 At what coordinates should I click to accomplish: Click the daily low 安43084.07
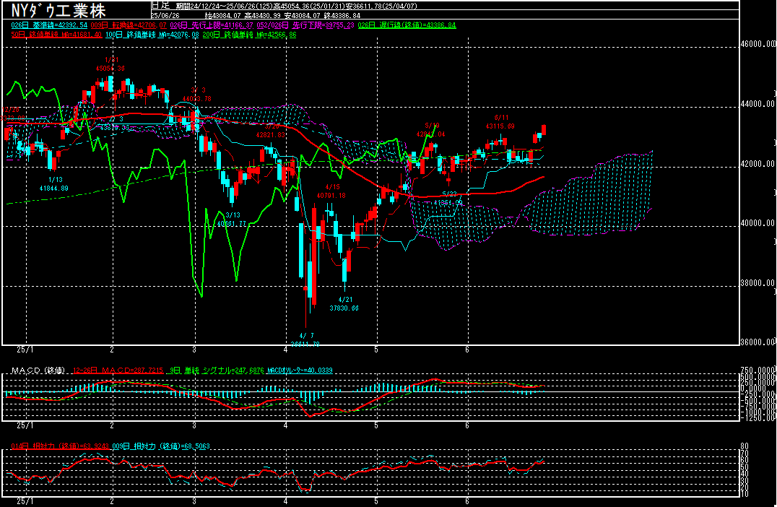pyautogui.click(x=302, y=15)
